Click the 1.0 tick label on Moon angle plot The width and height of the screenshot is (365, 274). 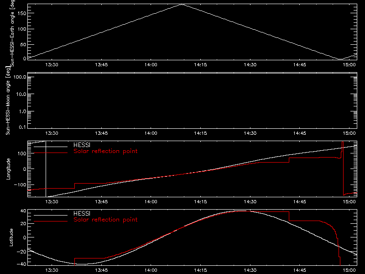point(22,111)
